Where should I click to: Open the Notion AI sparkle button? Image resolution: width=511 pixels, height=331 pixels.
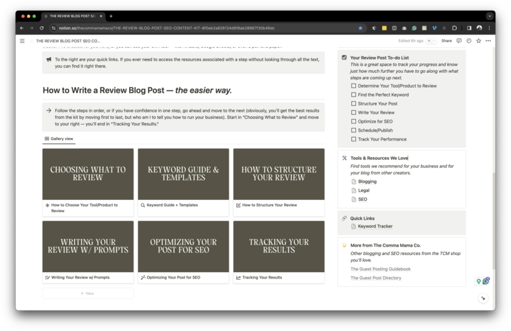pyautogui.click(x=483, y=298)
